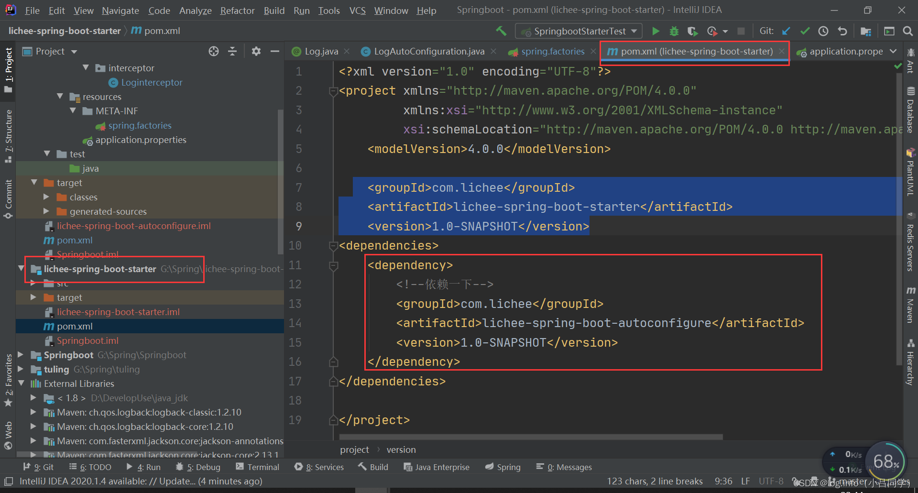
Task: Close the pom.xml editor tab
Action: 781,52
